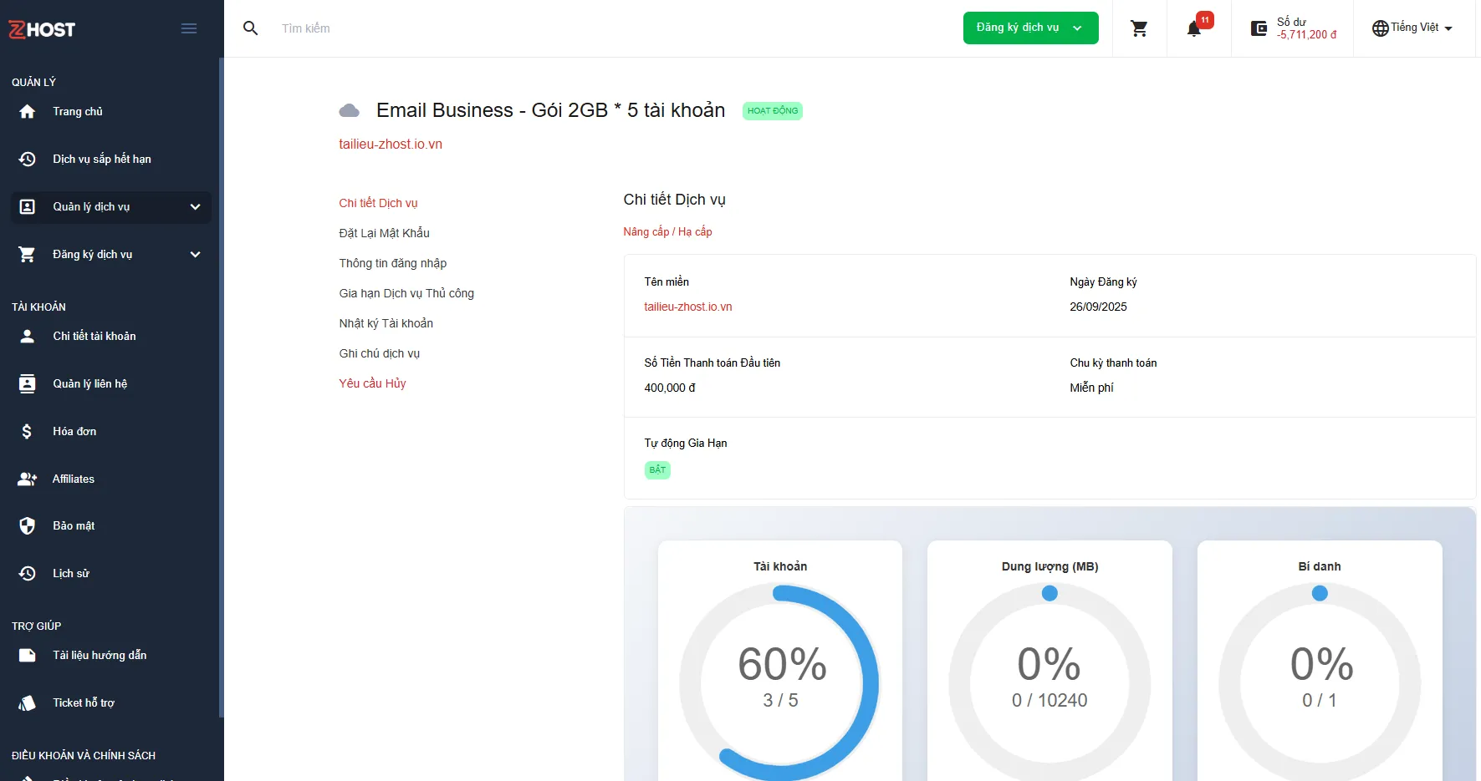Click the shield icon for Bảo mật
Screen dimensions: 1481x781
tap(28, 525)
